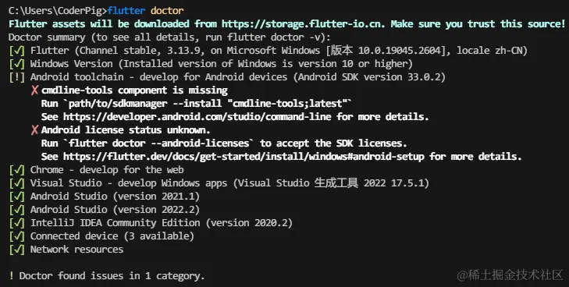Click the checkmark beside Visual Studio line
The width and height of the screenshot is (569, 287).
pos(16,183)
